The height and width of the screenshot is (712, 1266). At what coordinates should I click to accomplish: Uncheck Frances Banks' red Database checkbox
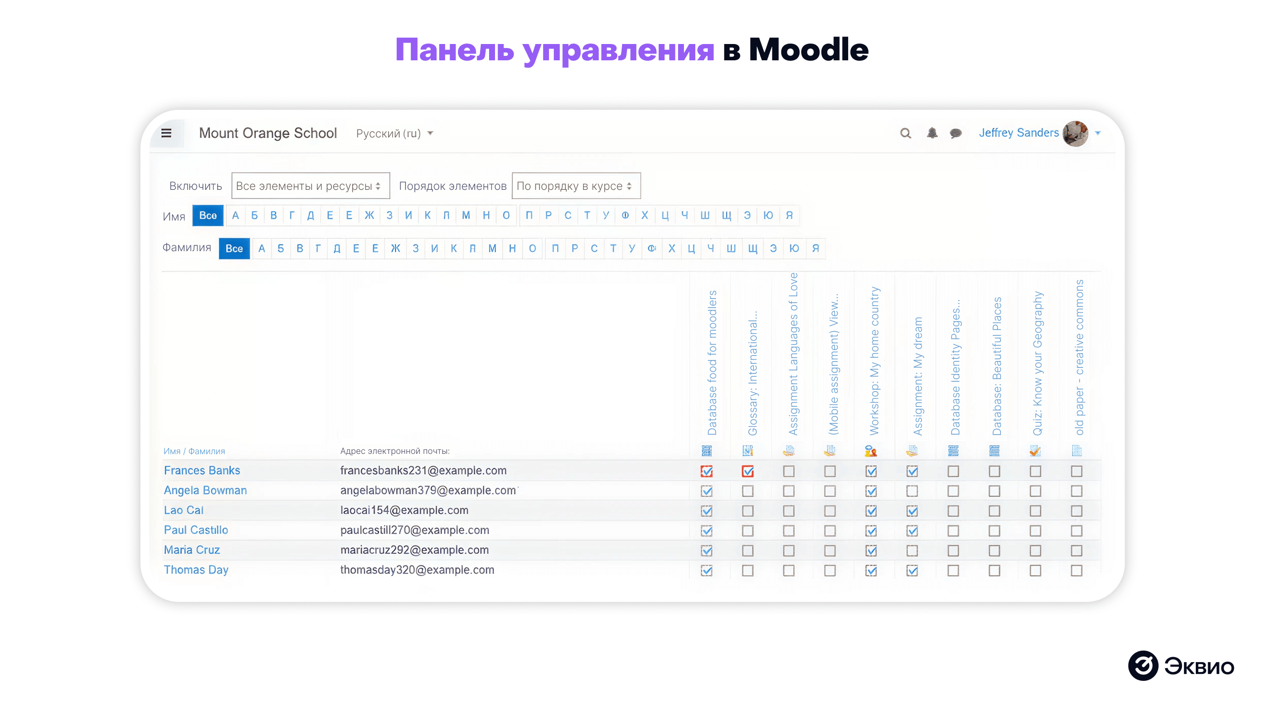707,471
